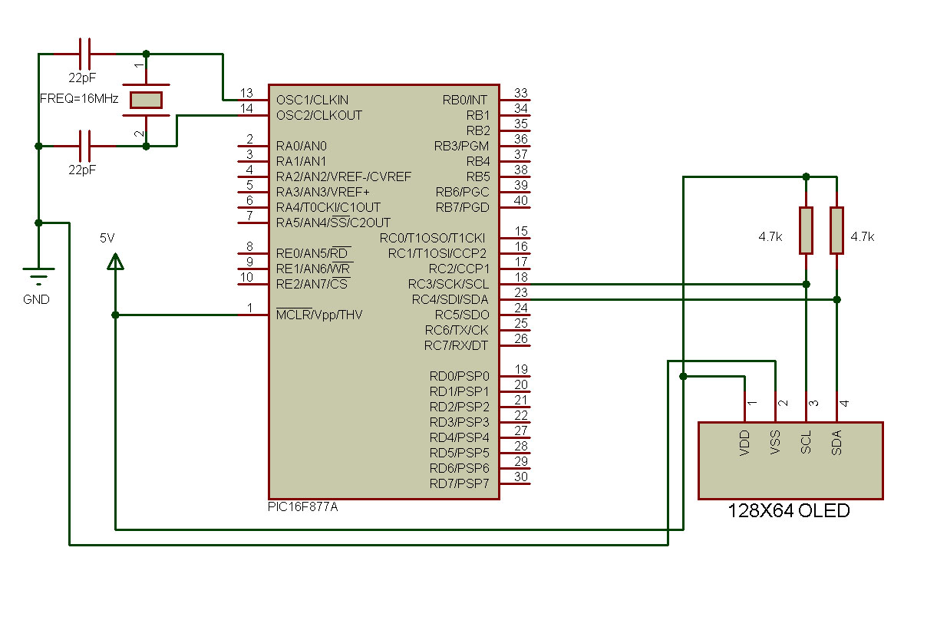Image resolution: width=937 pixels, height=630 pixels.
Task: Click the 5V power arrow terminal
Action: pos(115,262)
